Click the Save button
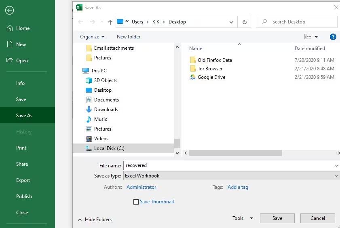Screen dimensions: 340x228 [x=277, y=218]
